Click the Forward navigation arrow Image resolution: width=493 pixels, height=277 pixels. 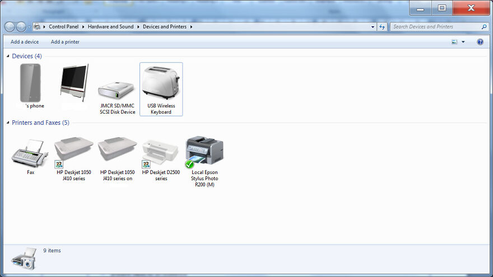tap(21, 27)
